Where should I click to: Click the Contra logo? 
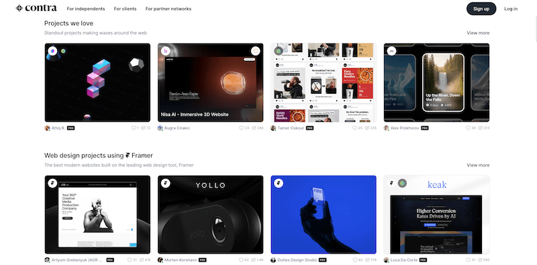[x=36, y=8]
